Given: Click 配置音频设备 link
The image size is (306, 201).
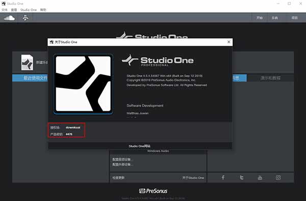Looking at the screenshot, I should pos(122,160).
